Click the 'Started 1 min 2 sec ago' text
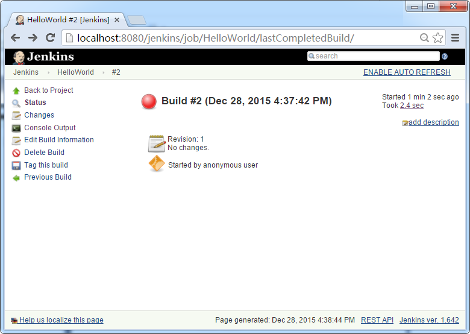Viewport: 470px width, 334px height. [x=420, y=97]
